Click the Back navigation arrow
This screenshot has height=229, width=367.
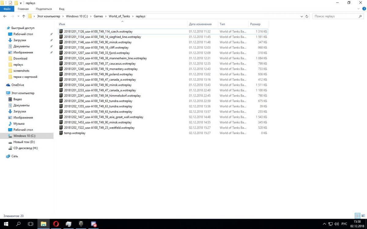(x=5, y=16)
